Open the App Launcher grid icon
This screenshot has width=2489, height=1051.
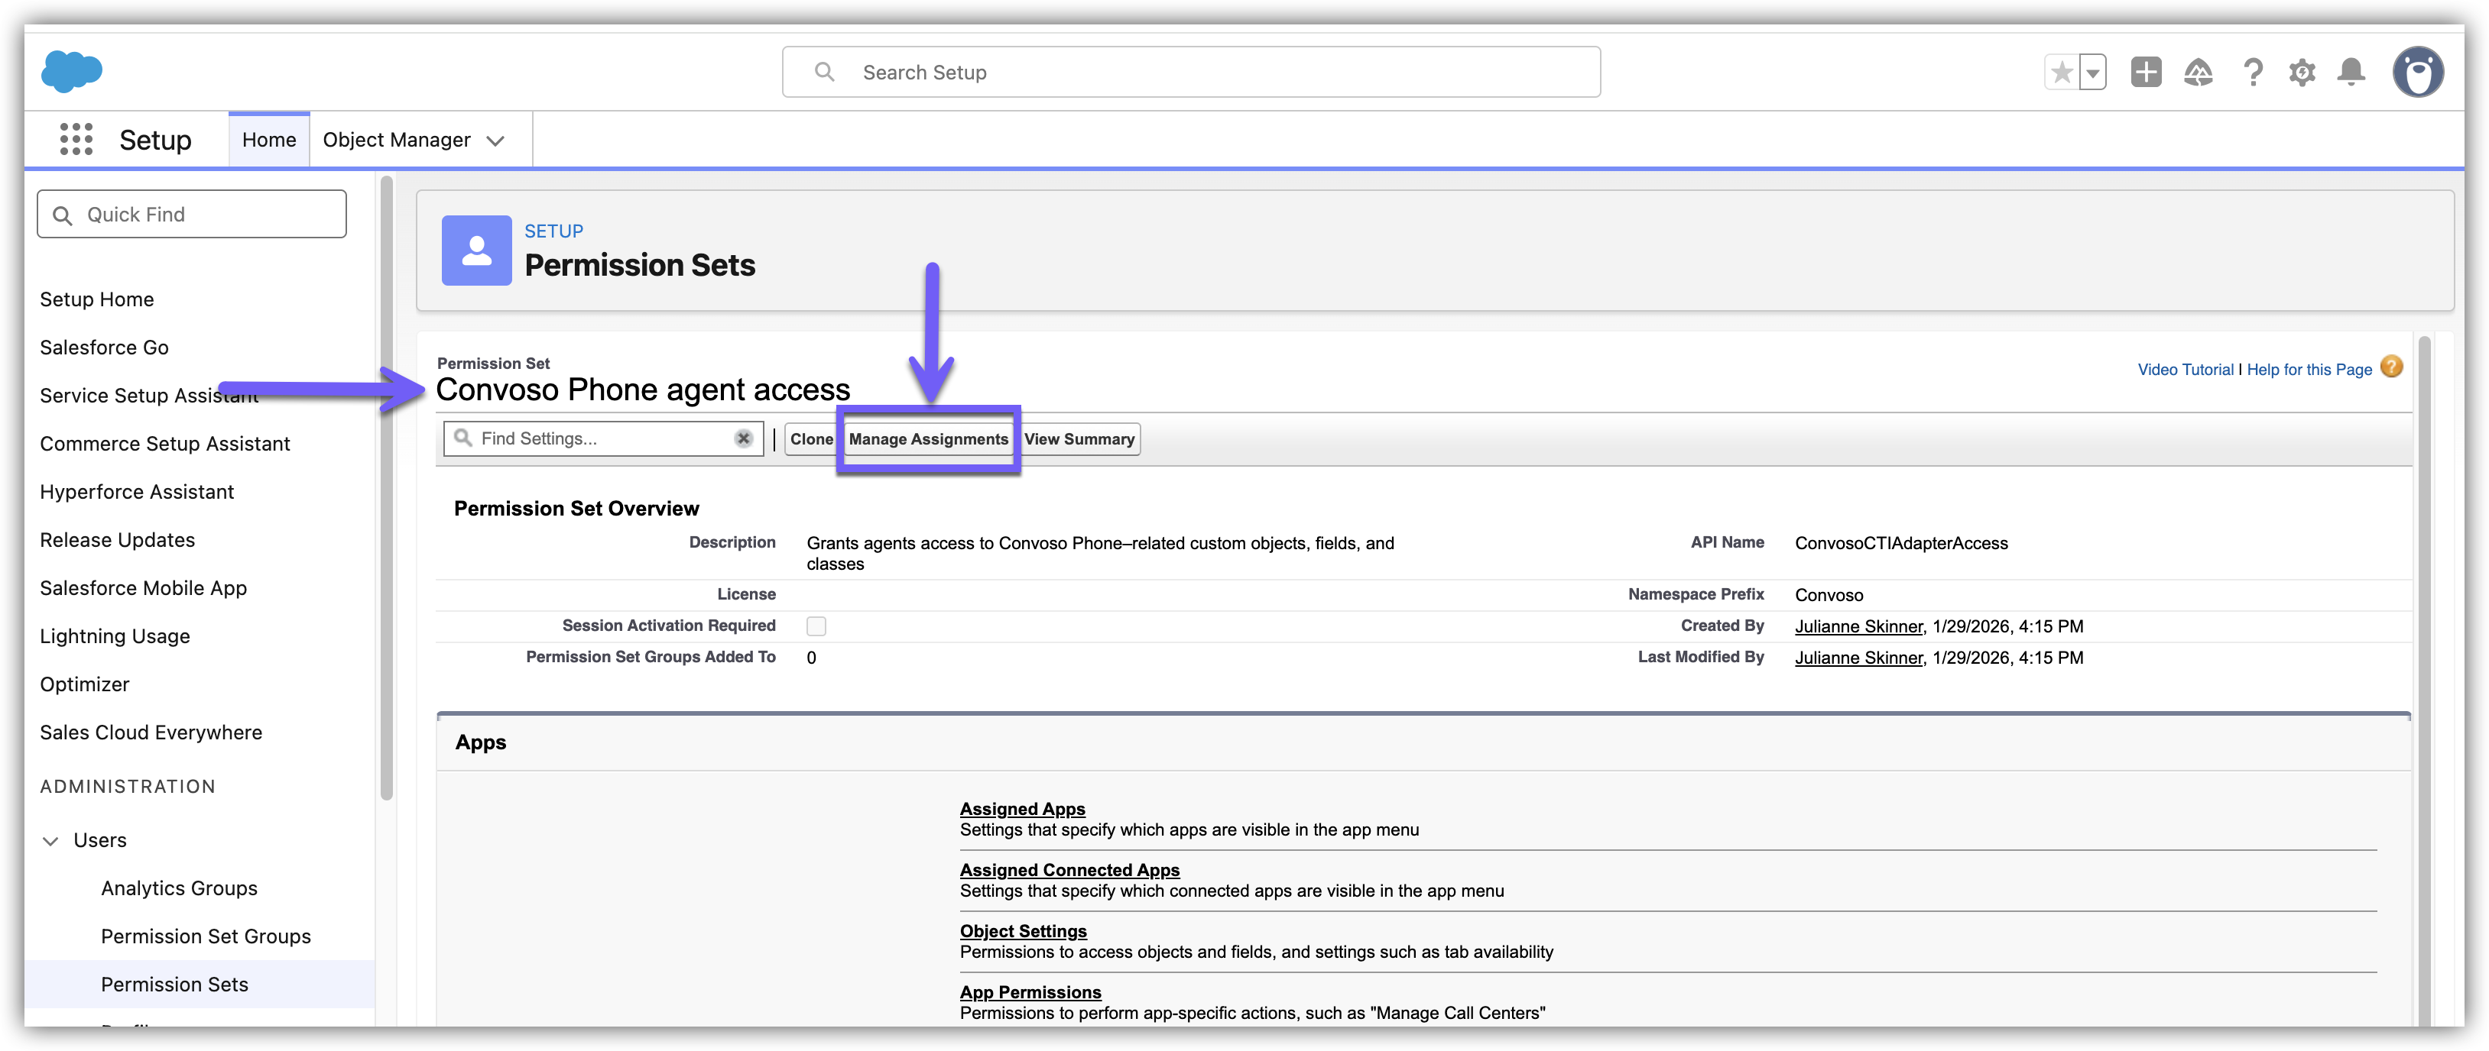point(76,139)
